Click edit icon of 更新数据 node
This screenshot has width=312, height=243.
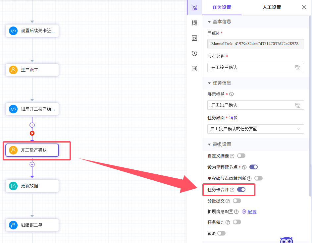tap(13, 186)
